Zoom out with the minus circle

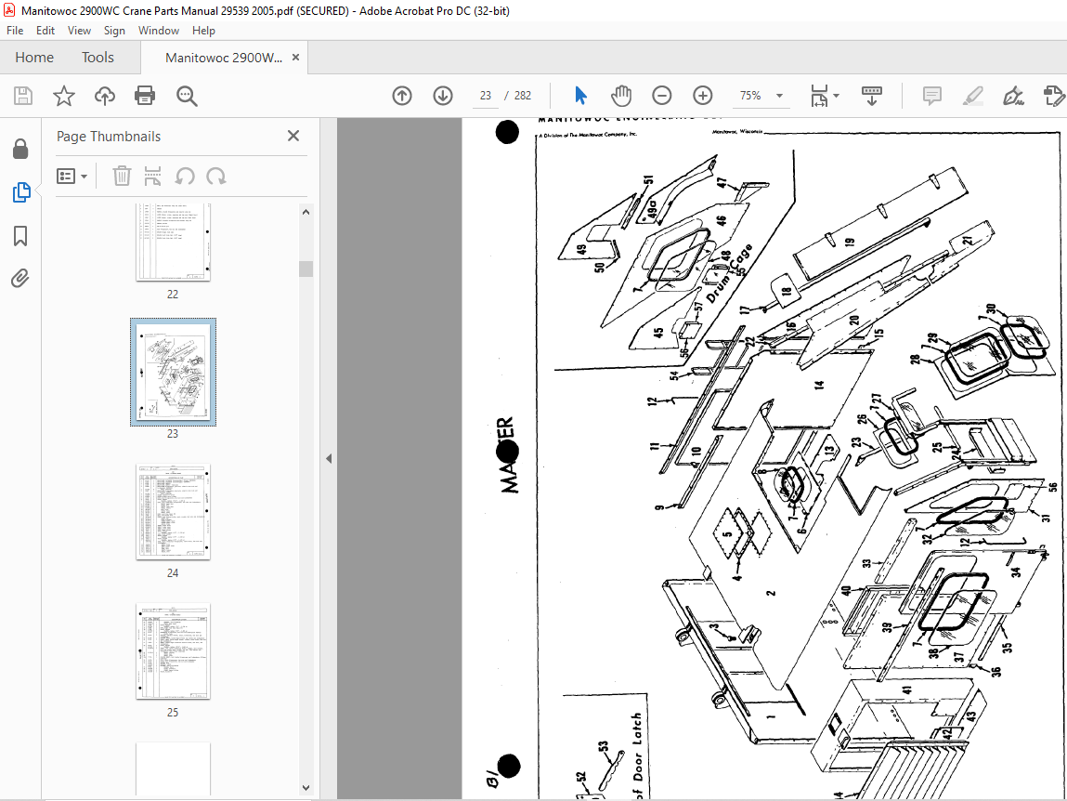(x=661, y=96)
